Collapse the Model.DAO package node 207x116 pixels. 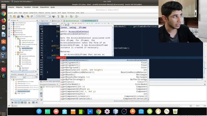[x=16, y=54]
